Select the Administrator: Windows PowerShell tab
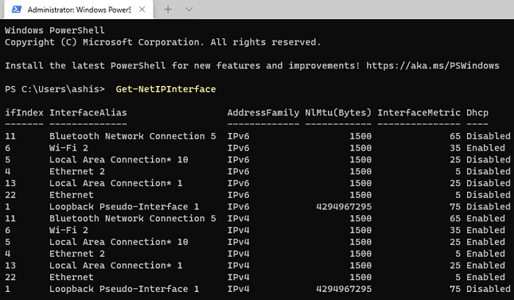514x300 pixels. pos(79,10)
